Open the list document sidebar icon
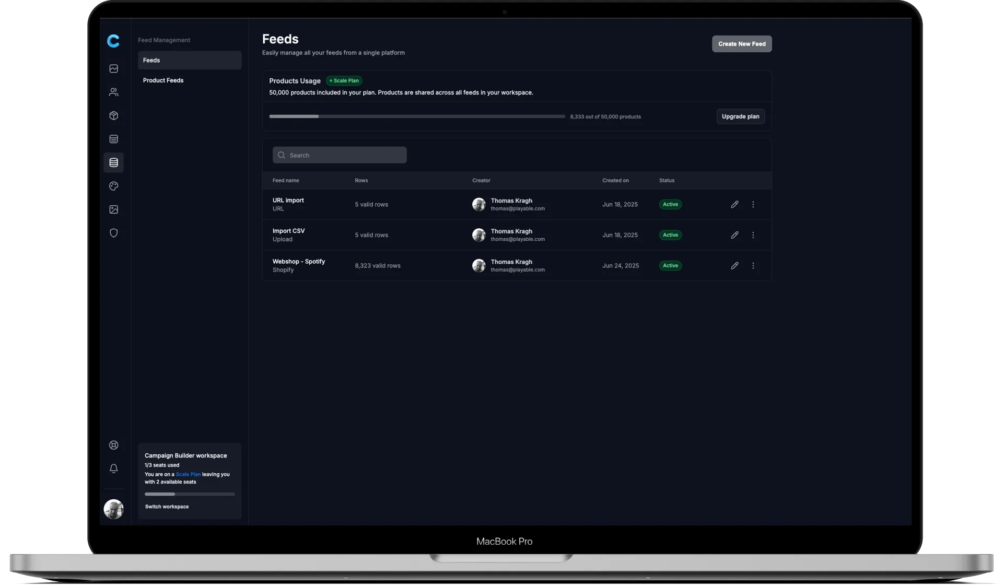The height and width of the screenshot is (586, 1003). click(x=113, y=139)
